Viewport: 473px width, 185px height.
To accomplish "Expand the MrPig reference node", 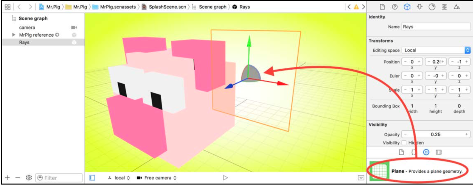I will (14, 35).
